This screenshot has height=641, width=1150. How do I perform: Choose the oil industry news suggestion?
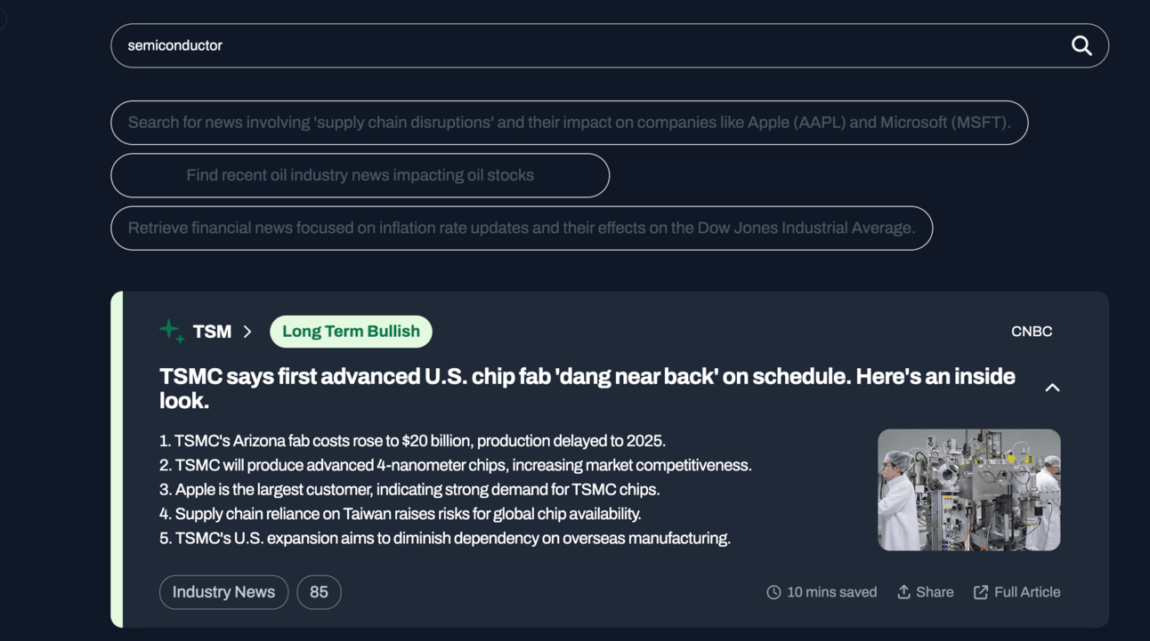click(x=360, y=175)
